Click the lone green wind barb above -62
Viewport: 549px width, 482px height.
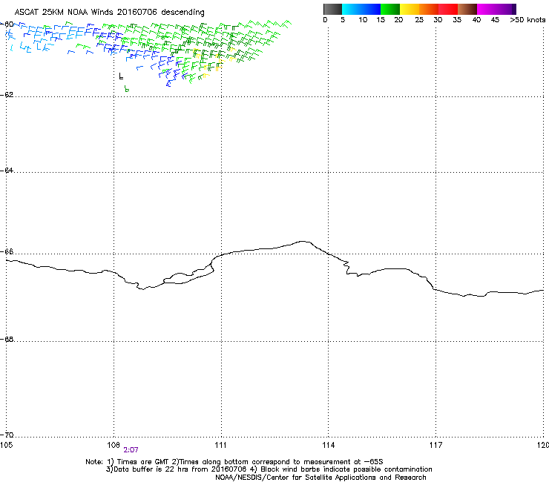(x=126, y=89)
